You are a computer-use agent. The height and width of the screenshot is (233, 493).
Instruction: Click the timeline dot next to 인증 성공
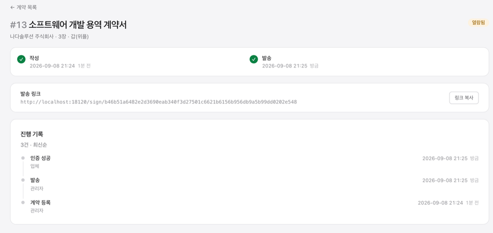point(23,158)
